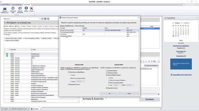Open the Φάκελος Αναθέσεως dropdown arrow
199x111 pixels.
8,12
